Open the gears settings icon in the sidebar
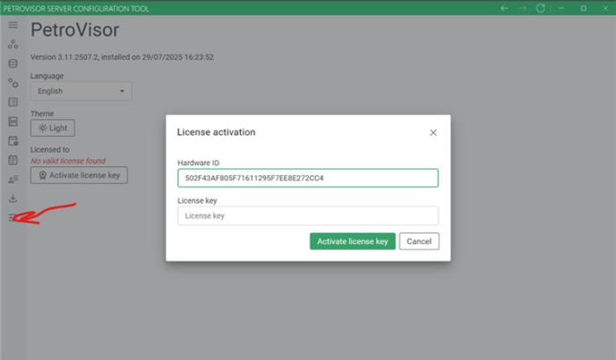This screenshot has height=360, width=616. click(13, 83)
